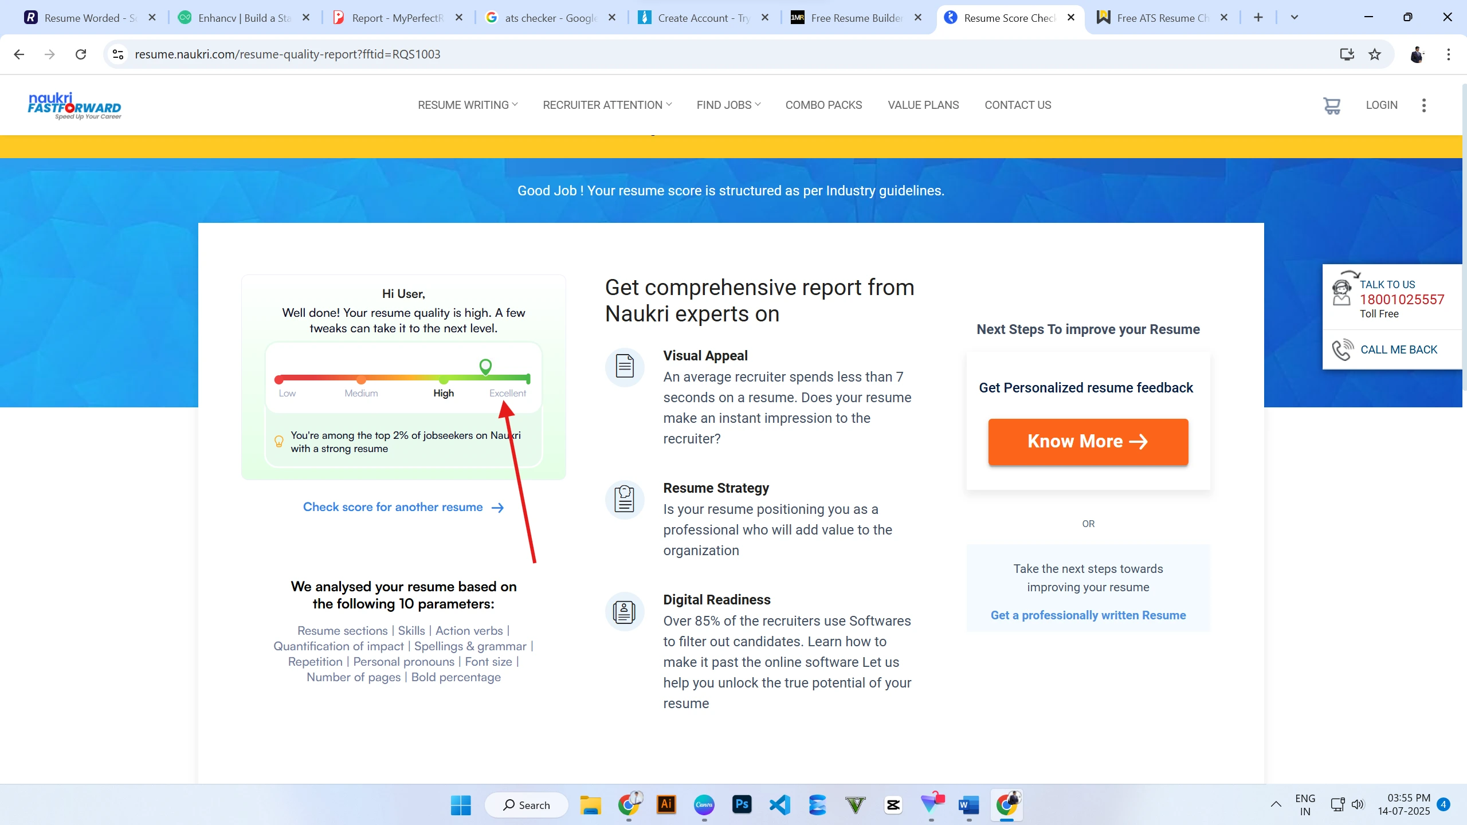1467x825 pixels.
Task: Open the Chrome profile avatar
Action: 1417,54
